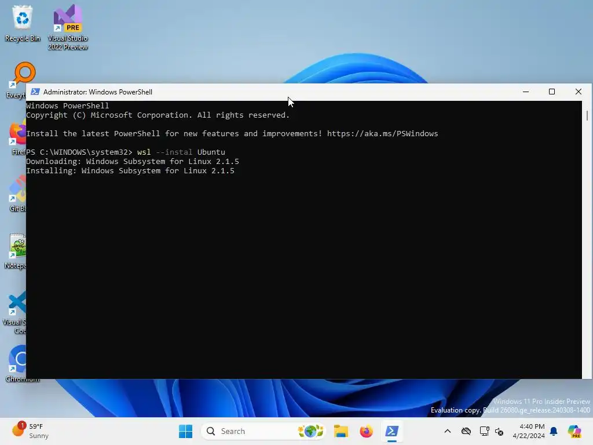Viewport: 593px width, 445px height.
Task: Click the 'wsl --instal Ubuntu' command text
Action: pos(181,152)
